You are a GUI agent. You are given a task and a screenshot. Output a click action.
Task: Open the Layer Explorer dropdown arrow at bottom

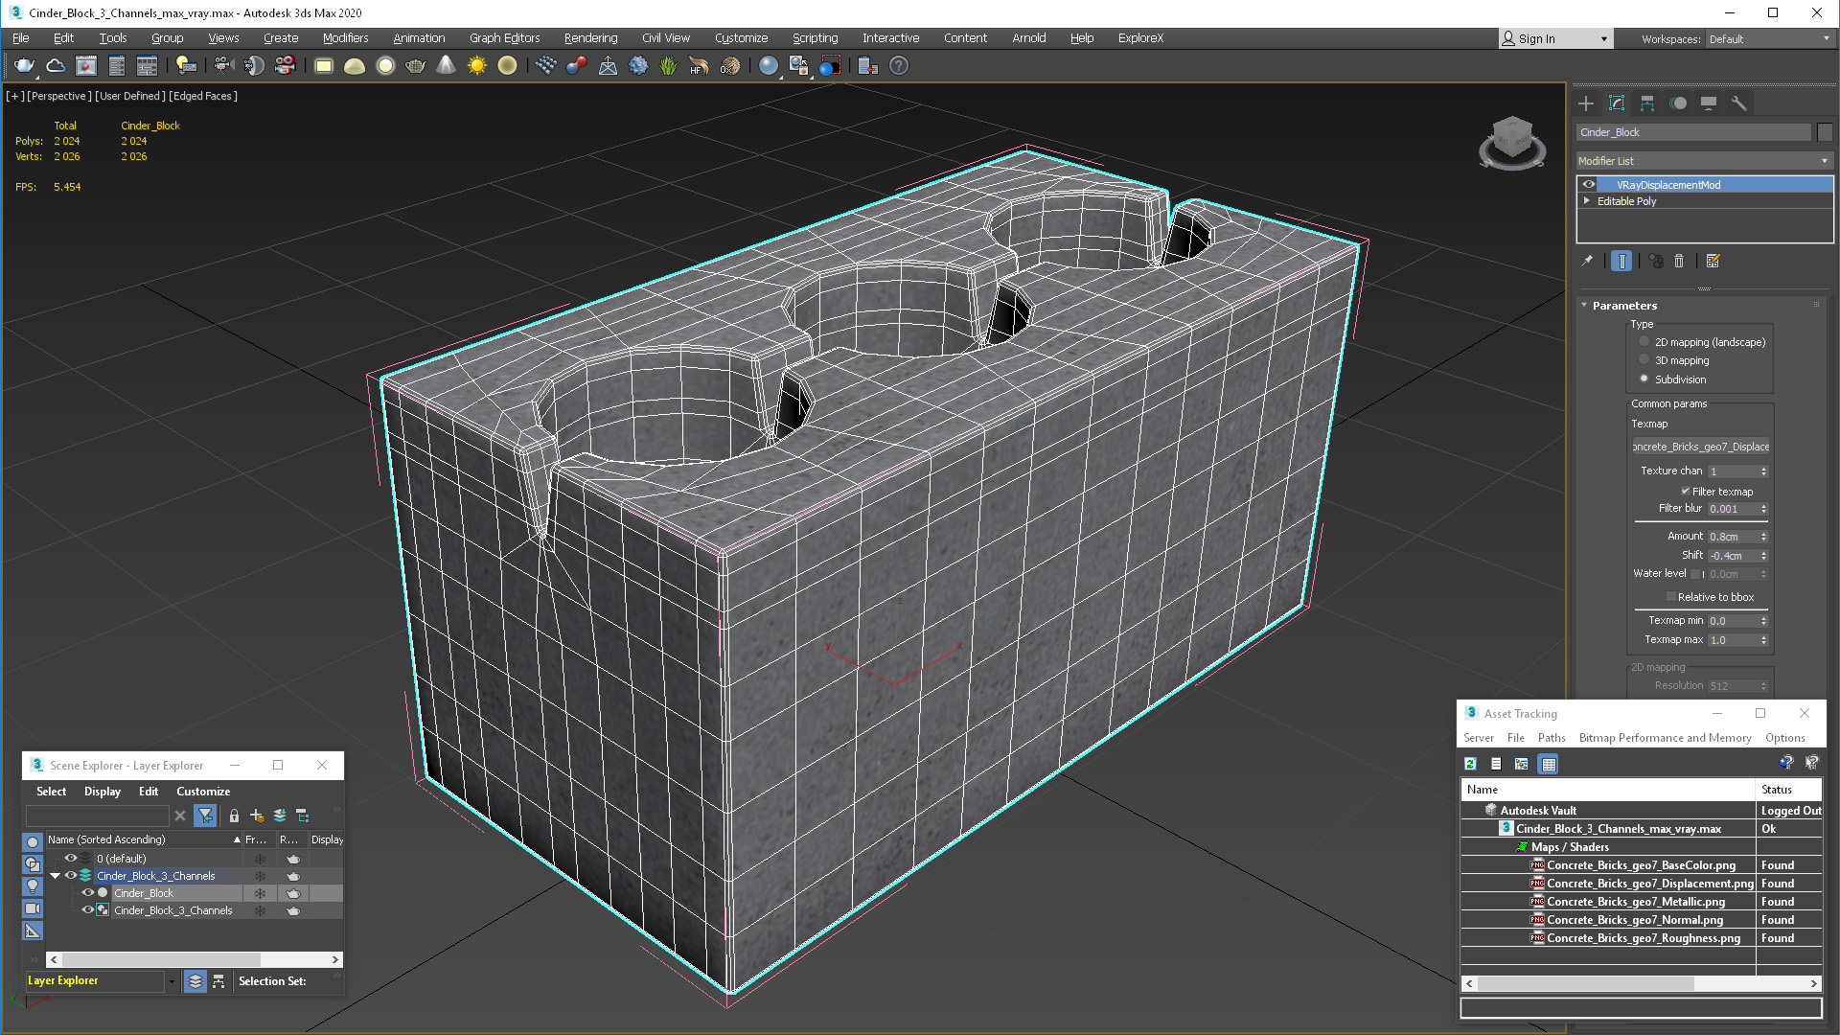click(x=172, y=980)
